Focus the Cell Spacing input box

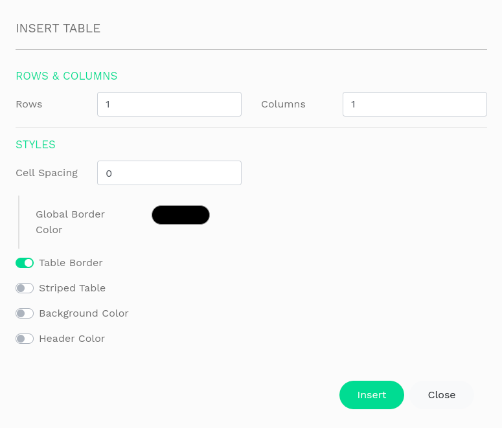169,173
